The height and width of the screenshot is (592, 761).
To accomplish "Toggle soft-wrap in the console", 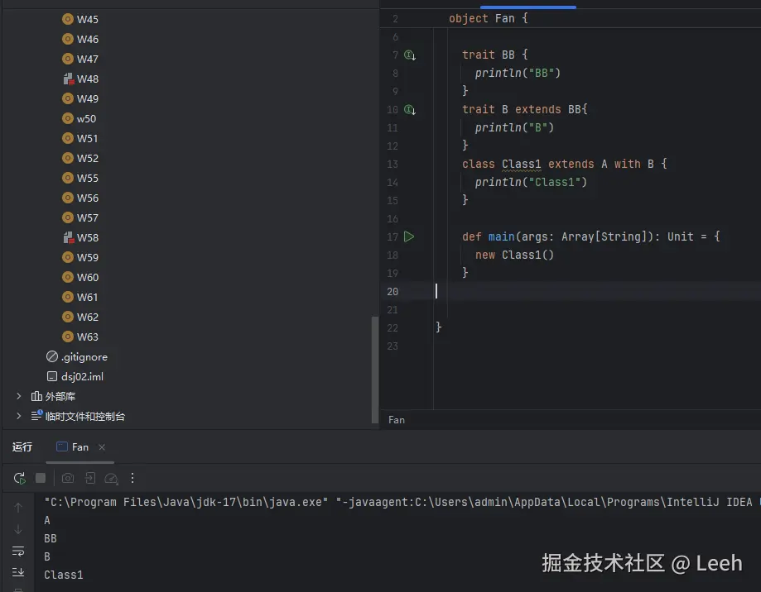I will (18, 550).
